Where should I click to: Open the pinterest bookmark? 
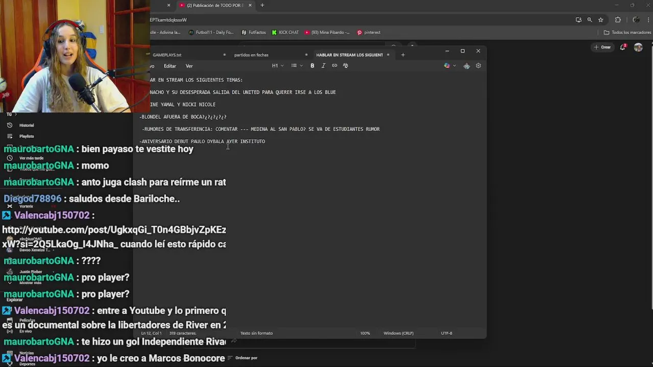click(369, 32)
